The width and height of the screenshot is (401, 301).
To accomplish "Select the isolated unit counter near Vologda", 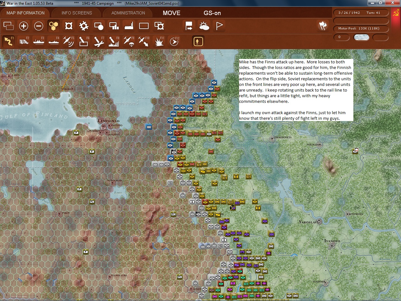I will pyautogui.click(x=355, y=151).
